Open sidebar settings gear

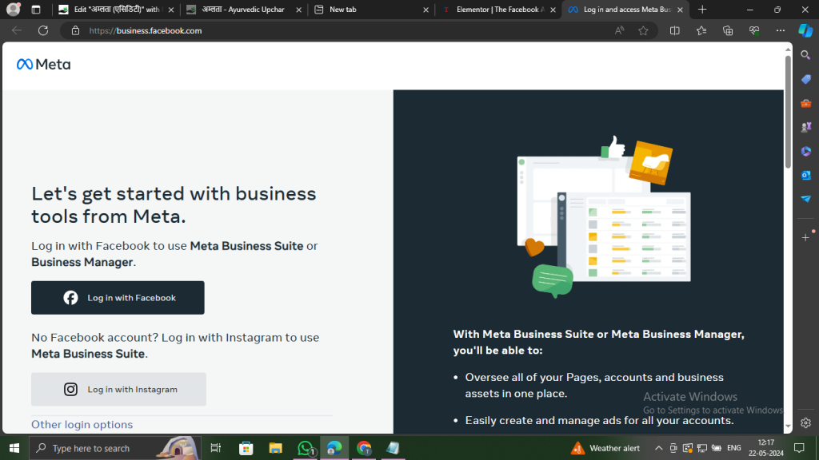pos(806,423)
